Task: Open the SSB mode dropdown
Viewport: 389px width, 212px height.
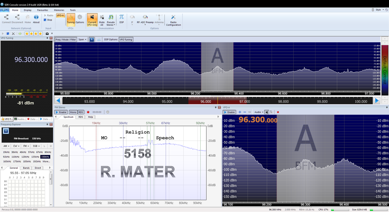Action: 36,146
